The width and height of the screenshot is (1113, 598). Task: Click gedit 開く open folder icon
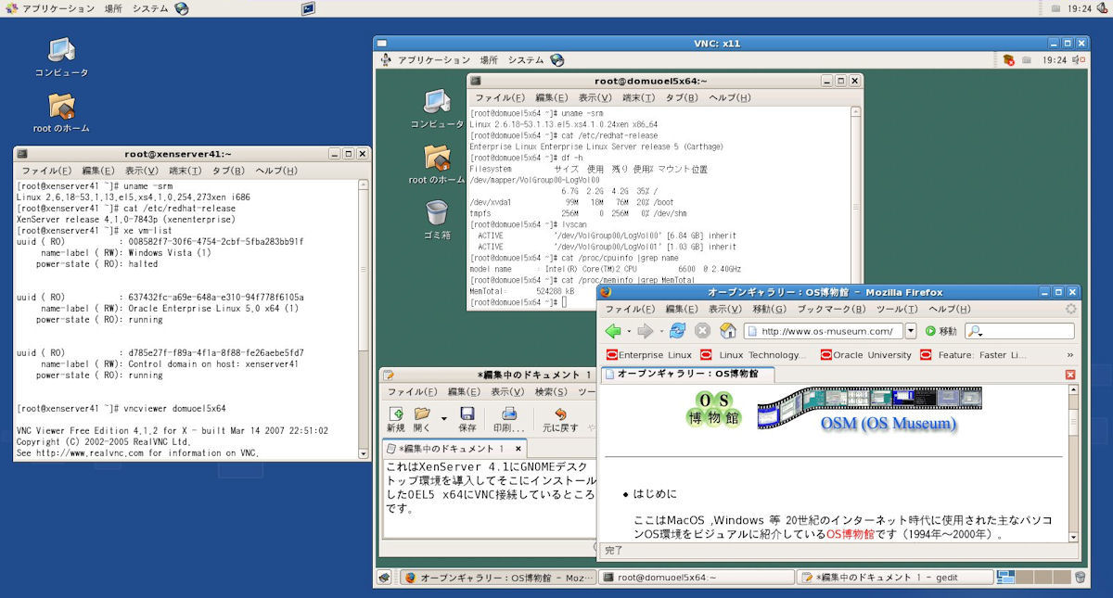[422, 420]
